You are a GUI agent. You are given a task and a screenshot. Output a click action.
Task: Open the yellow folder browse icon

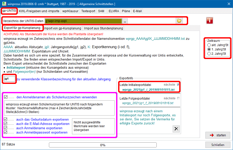[x=179, y=21]
